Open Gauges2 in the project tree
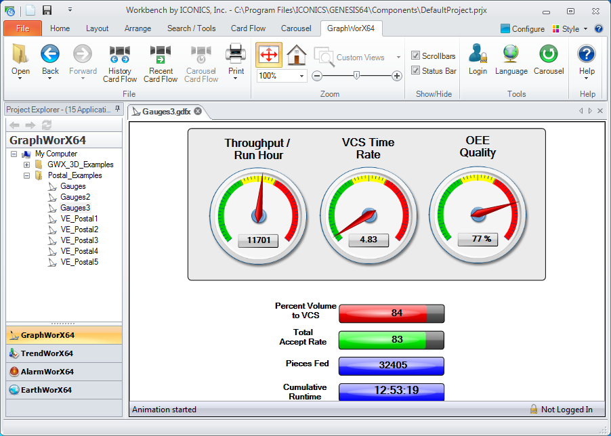The width and height of the screenshot is (611, 436). pyautogui.click(x=75, y=197)
